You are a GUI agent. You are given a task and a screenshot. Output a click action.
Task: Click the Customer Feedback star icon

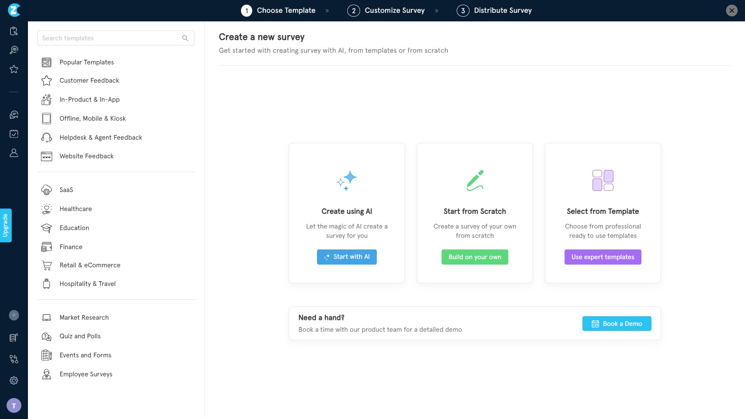(x=47, y=81)
